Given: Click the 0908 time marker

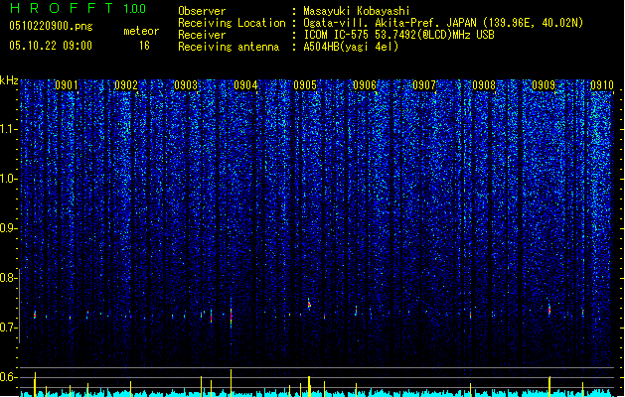Looking at the screenshot, I should pos(484,85).
